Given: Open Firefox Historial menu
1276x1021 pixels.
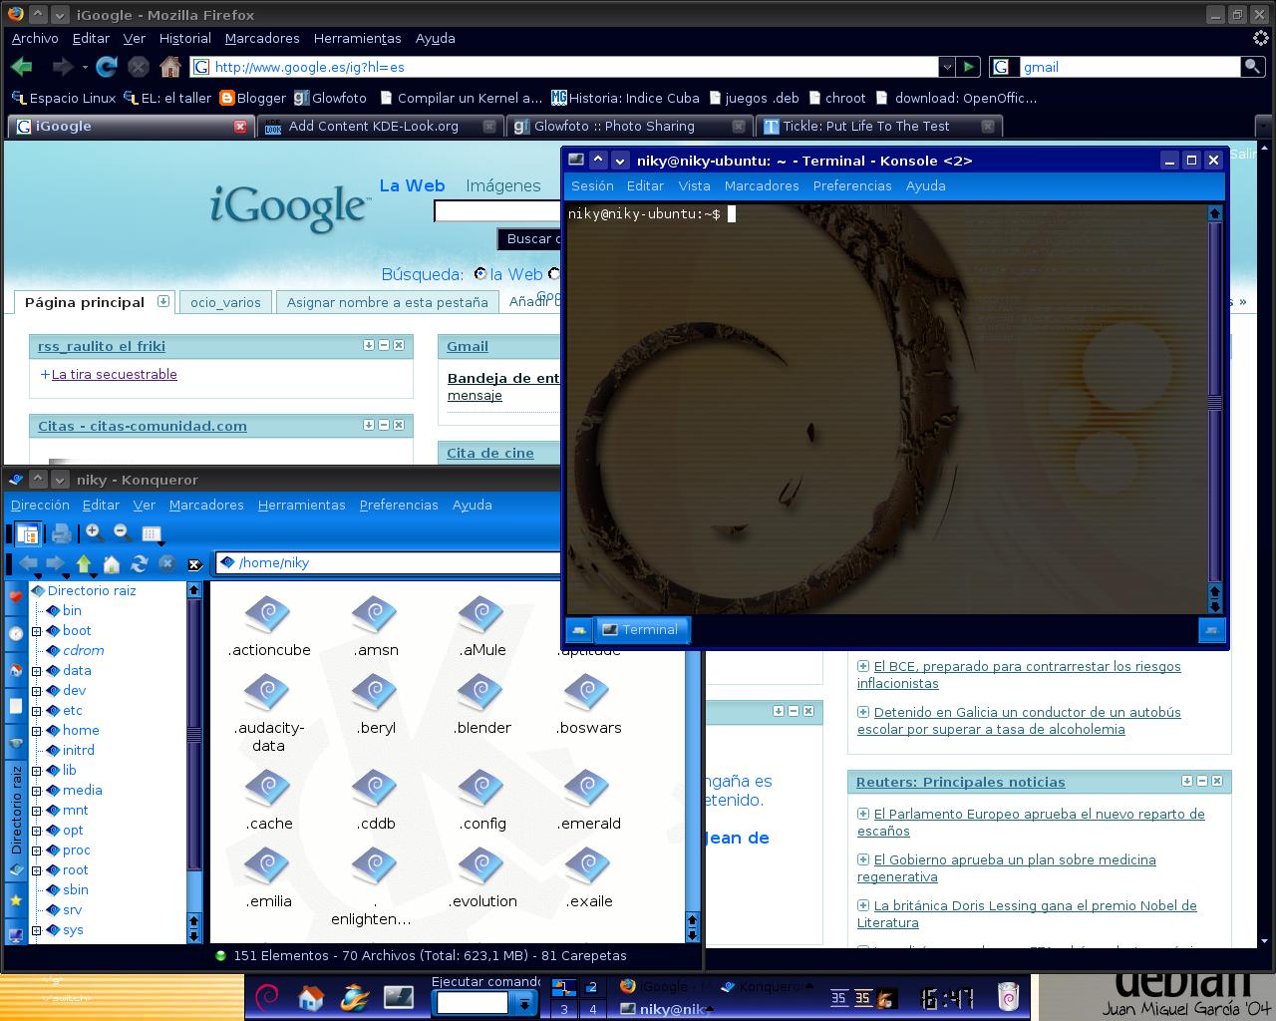Looking at the screenshot, I should (185, 38).
